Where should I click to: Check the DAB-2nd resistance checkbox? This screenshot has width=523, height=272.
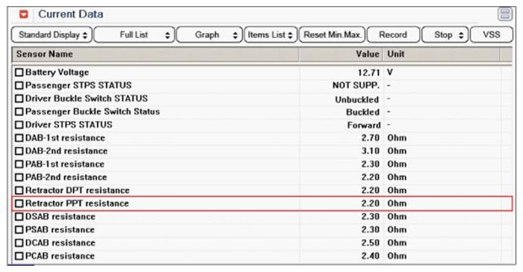pyautogui.click(x=19, y=151)
